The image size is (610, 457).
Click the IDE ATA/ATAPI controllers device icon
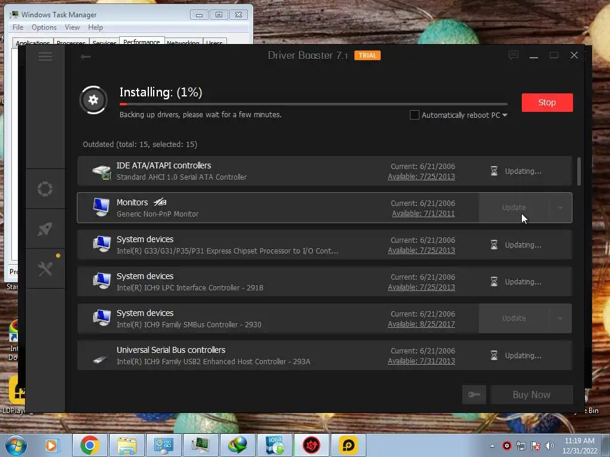pos(101,171)
